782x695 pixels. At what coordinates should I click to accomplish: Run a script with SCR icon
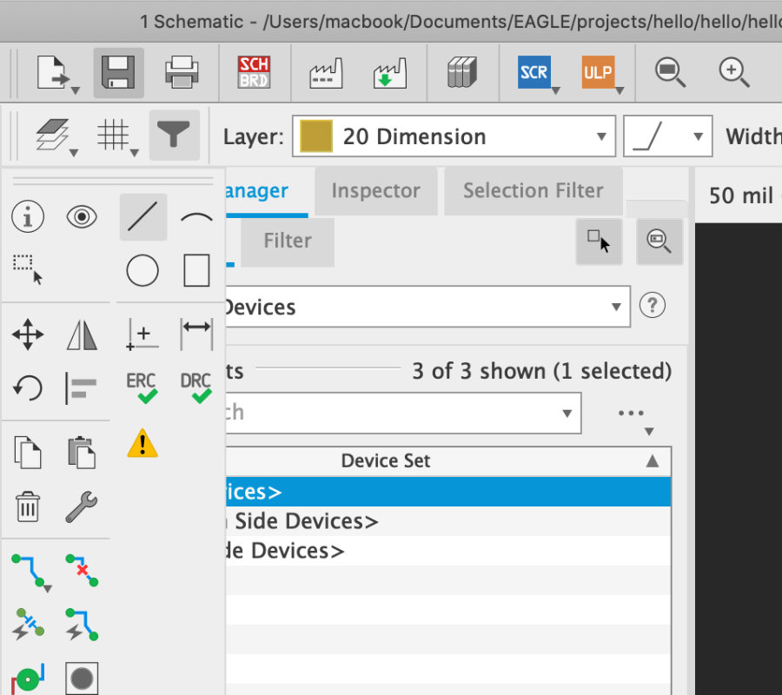click(534, 72)
